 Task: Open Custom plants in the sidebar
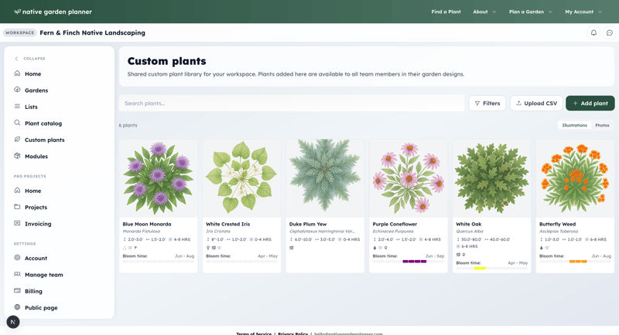(x=44, y=140)
